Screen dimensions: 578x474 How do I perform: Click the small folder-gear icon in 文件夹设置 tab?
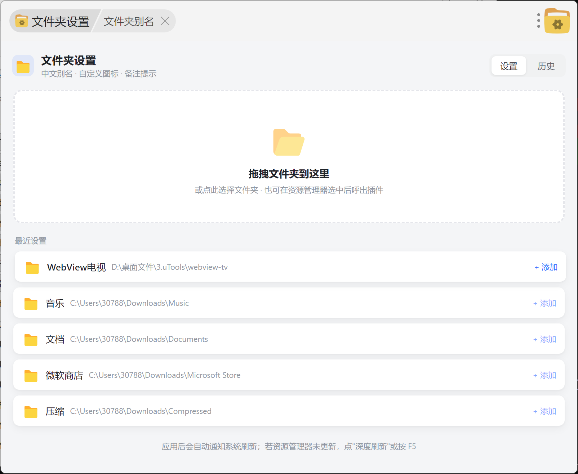pyautogui.click(x=22, y=21)
